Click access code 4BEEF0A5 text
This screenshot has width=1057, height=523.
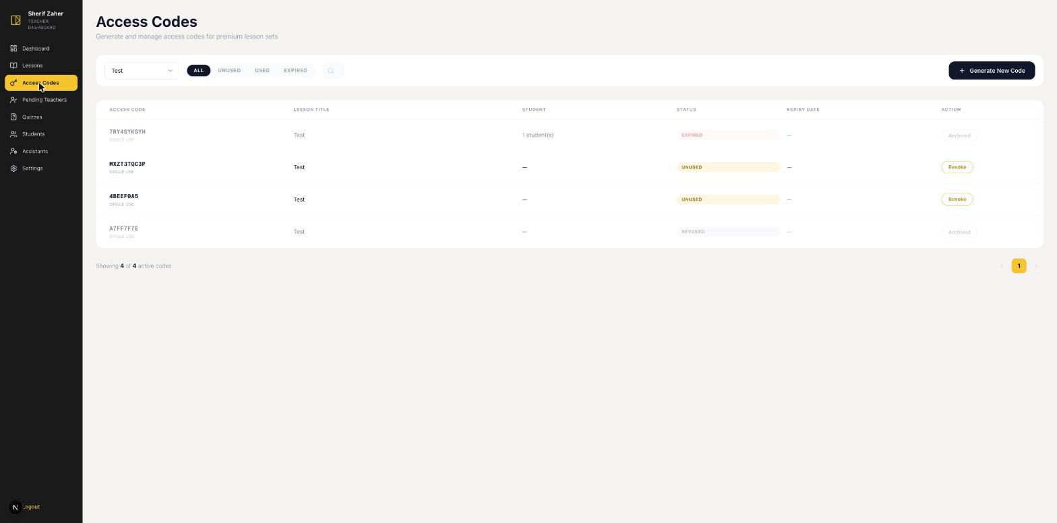(x=123, y=197)
